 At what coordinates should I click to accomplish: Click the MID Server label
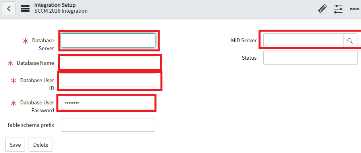pyautogui.click(x=244, y=41)
